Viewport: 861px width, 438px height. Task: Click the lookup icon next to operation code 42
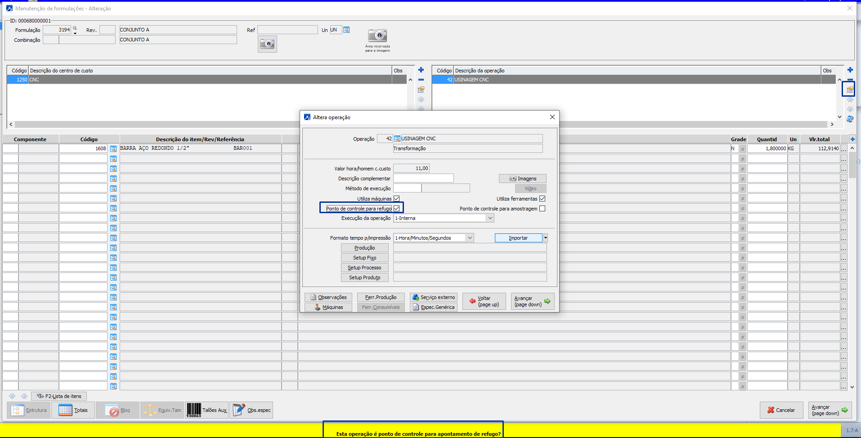pyautogui.click(x=397, y=139)
